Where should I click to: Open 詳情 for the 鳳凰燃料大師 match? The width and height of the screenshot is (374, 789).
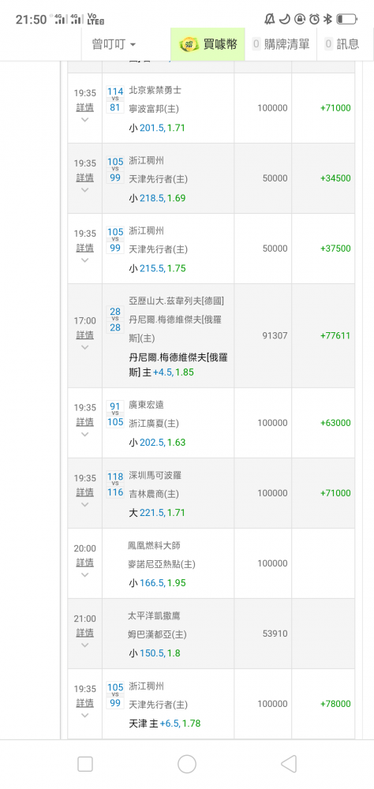coord(84,563)
